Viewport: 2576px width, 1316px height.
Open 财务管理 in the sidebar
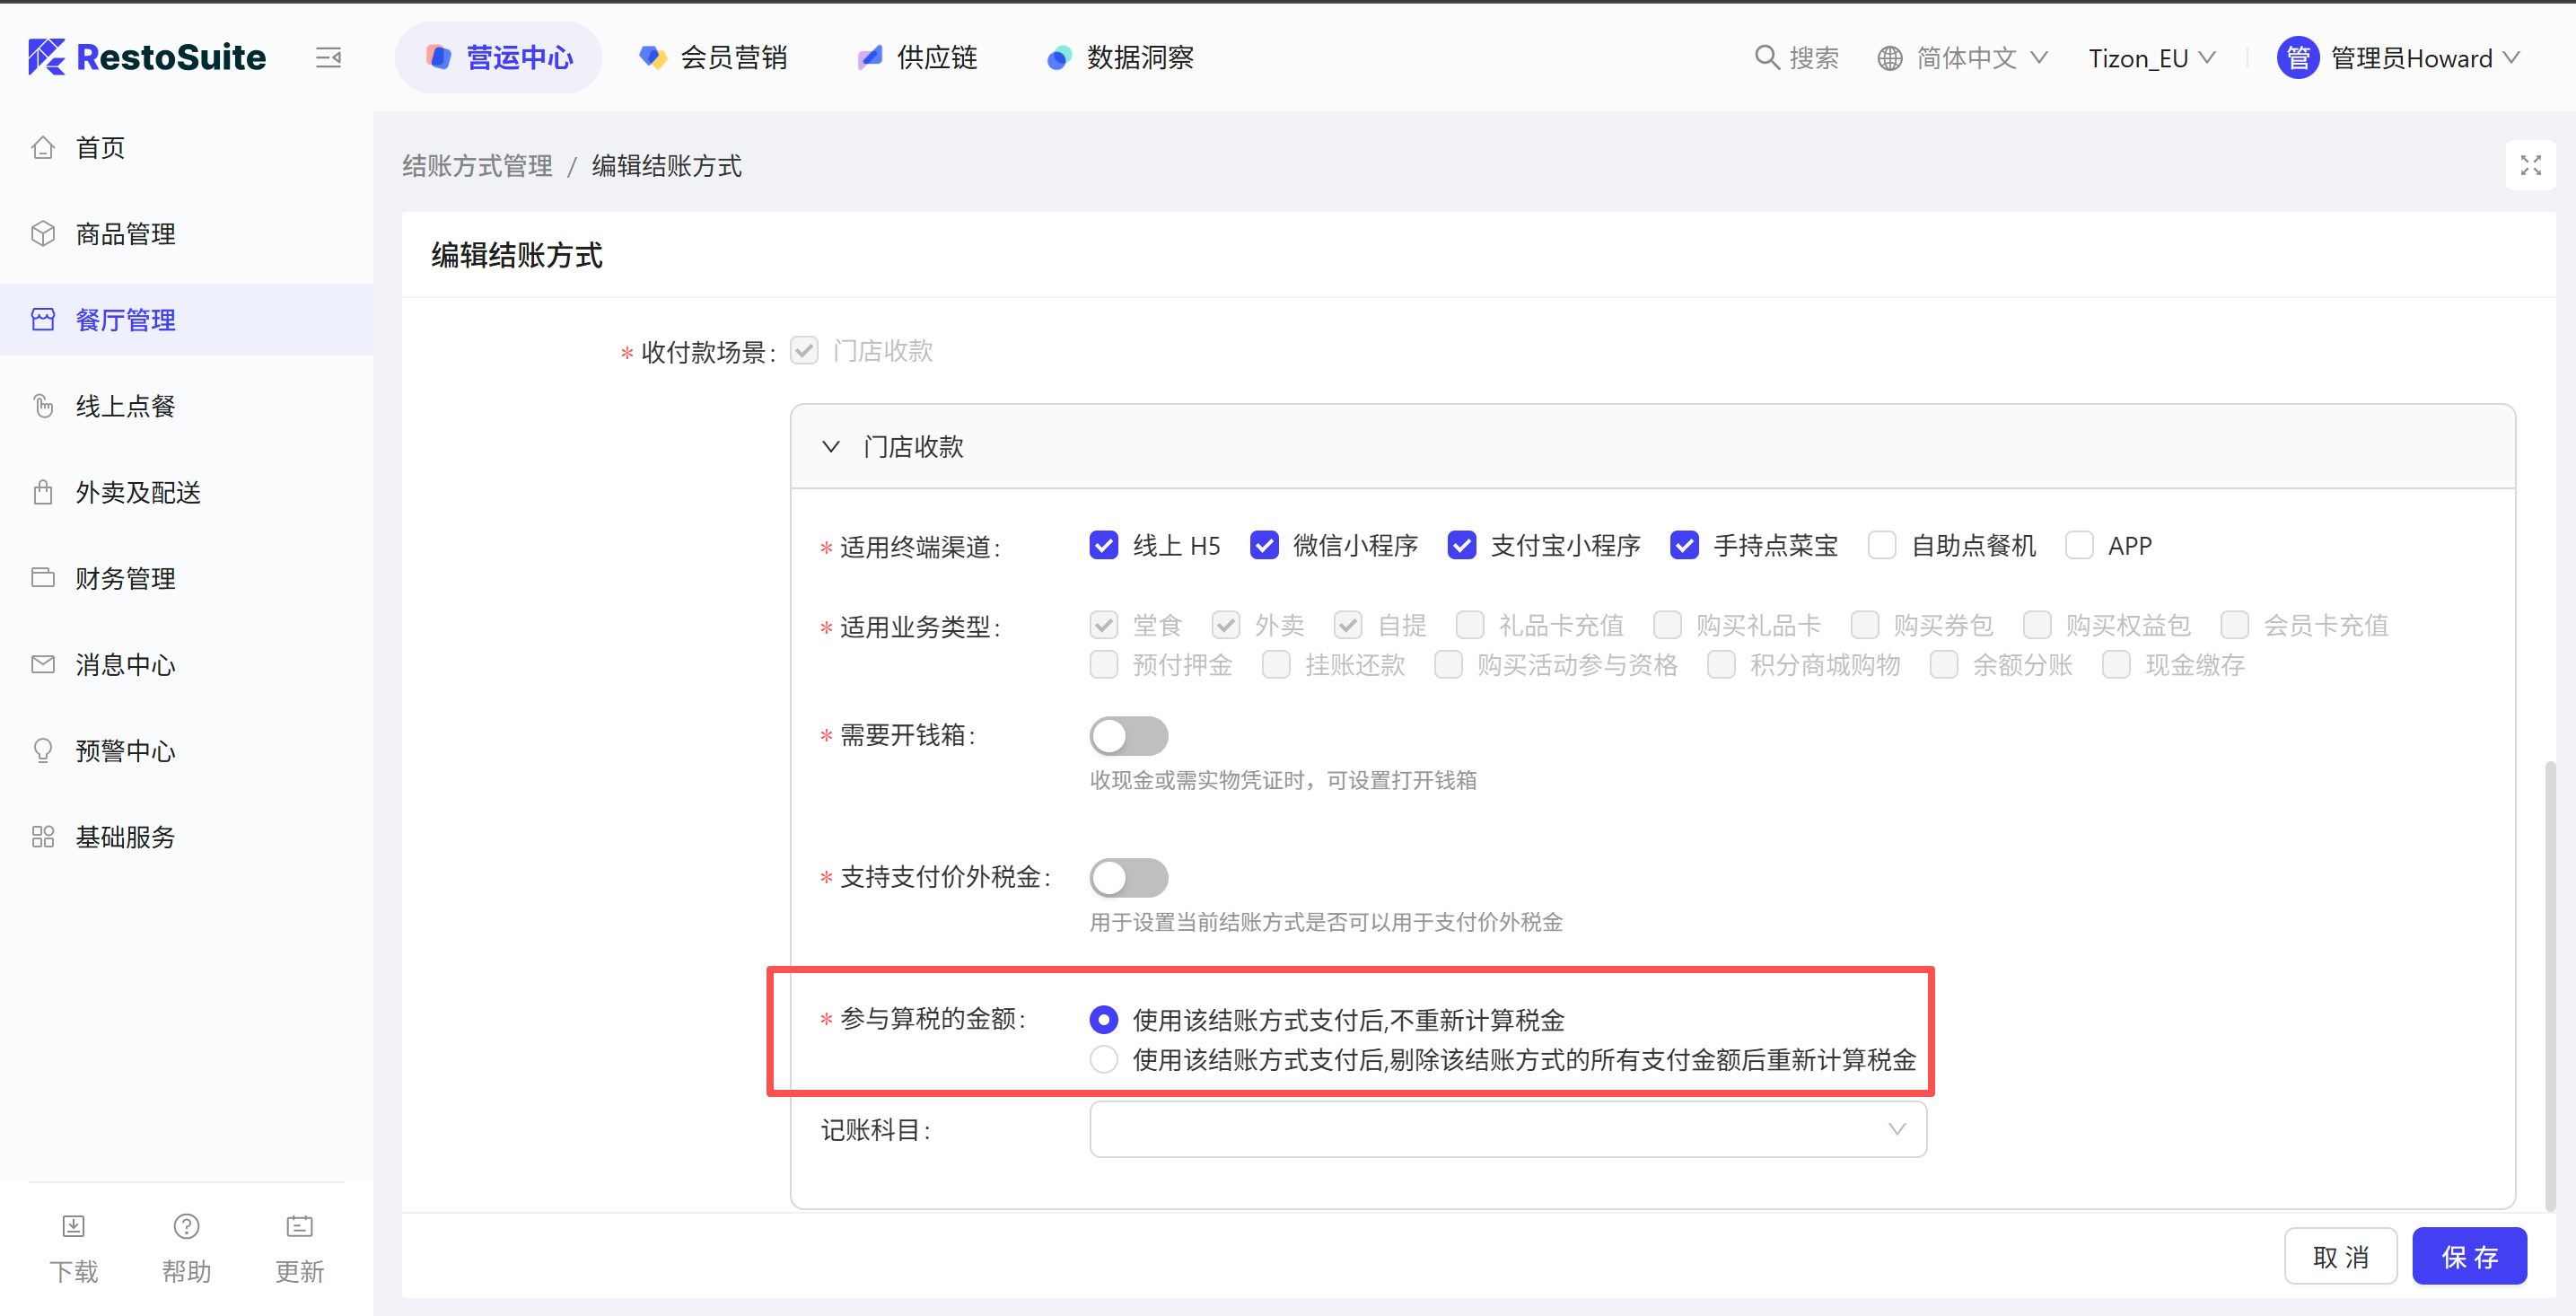[125, 578]
